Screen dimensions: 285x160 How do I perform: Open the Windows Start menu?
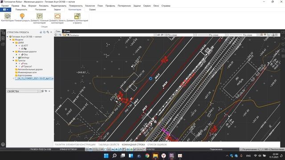click(x=106, y=156)
